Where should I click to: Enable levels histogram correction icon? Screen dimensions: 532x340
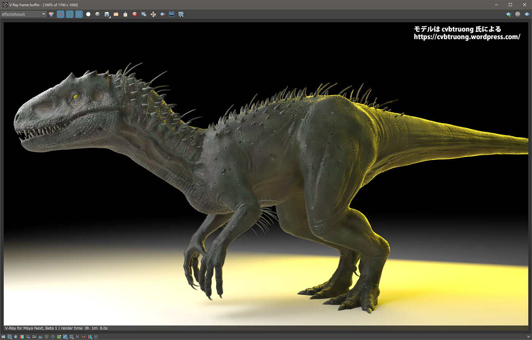click(40, 337)
